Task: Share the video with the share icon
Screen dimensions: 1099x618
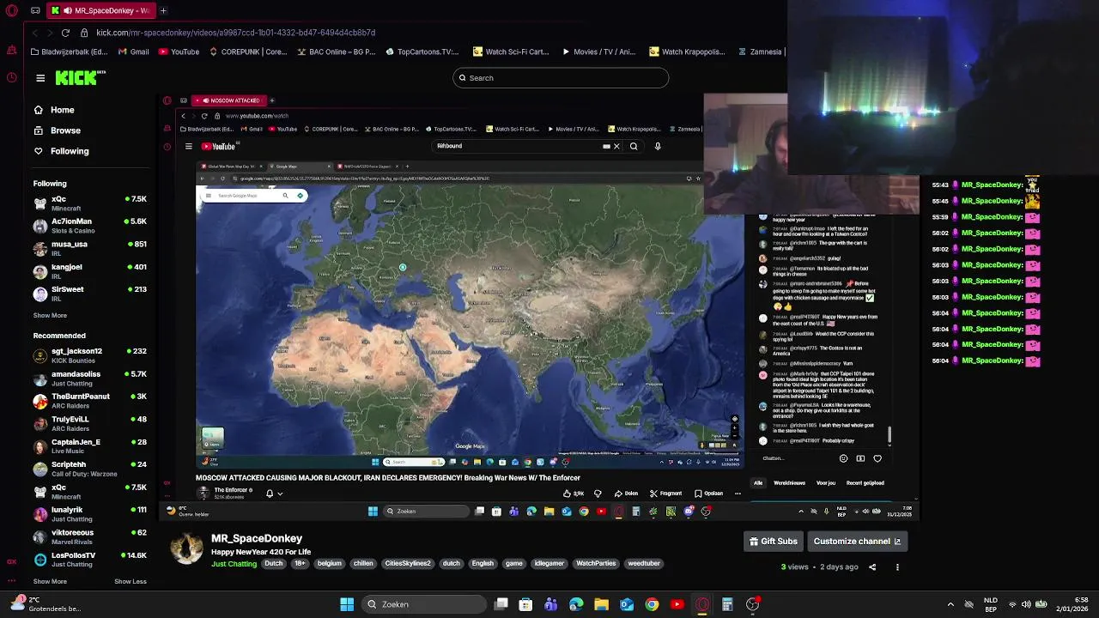Action: [x=872, y=567]
